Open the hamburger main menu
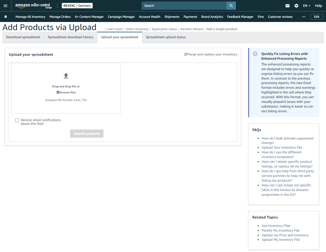The height and width of the screenshot is (252, 326). point(5,6)
